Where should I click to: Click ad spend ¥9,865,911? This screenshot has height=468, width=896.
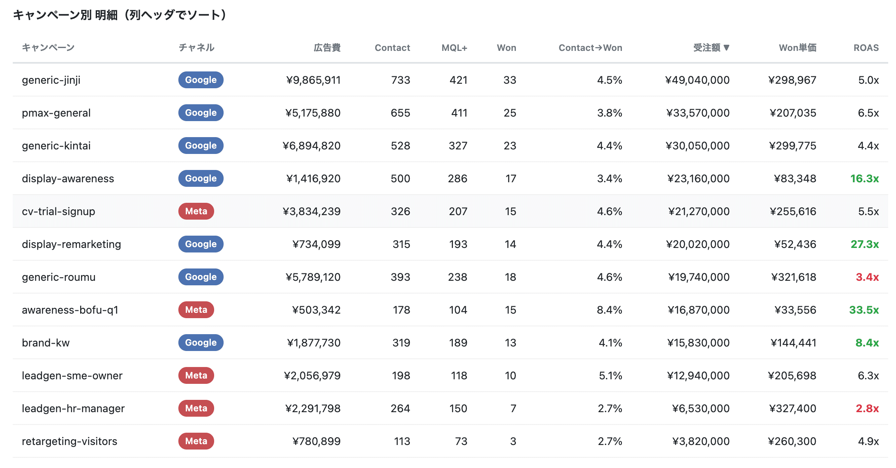click(314, 80)
